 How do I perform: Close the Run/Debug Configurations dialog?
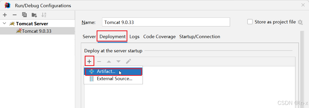[303, 5]
